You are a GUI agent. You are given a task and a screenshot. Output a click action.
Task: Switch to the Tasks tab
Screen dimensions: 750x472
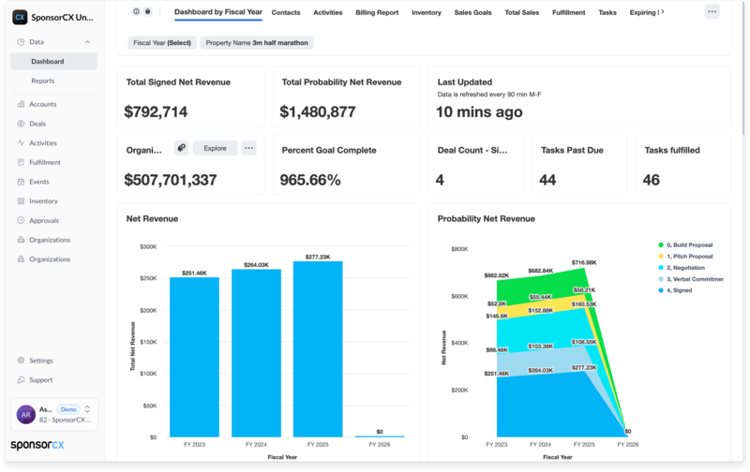[607, 12]
